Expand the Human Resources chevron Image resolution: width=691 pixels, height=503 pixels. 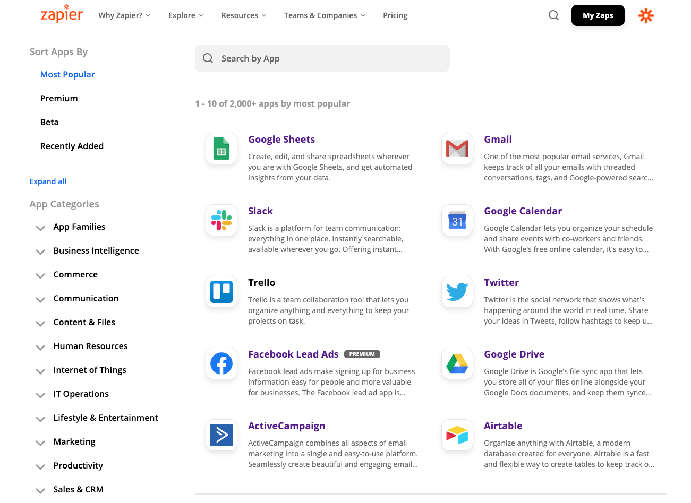tap(40, 348)
